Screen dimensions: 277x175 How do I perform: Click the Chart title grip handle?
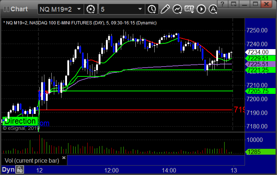[x=6, y=9]
